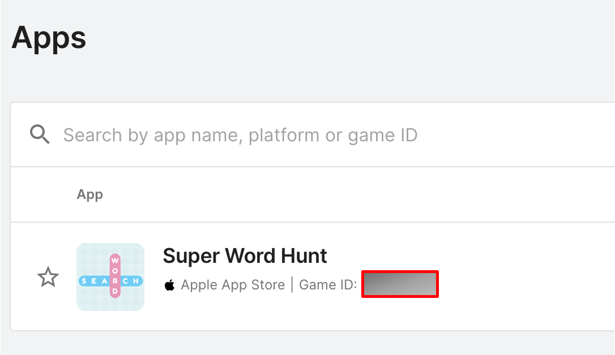The width and height of the screenshot is (615, 355).
Task: Open the Super Word Hunt app thumbnail
Action: (110, 277)
